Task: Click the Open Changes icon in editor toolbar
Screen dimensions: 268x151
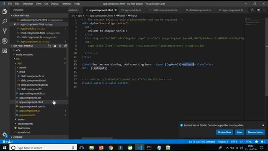Action: point(252,10)
